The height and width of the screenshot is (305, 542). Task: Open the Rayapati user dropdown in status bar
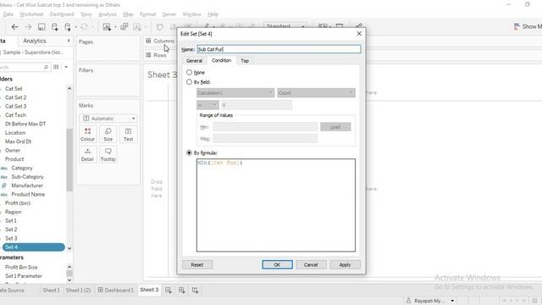point(452,301)
